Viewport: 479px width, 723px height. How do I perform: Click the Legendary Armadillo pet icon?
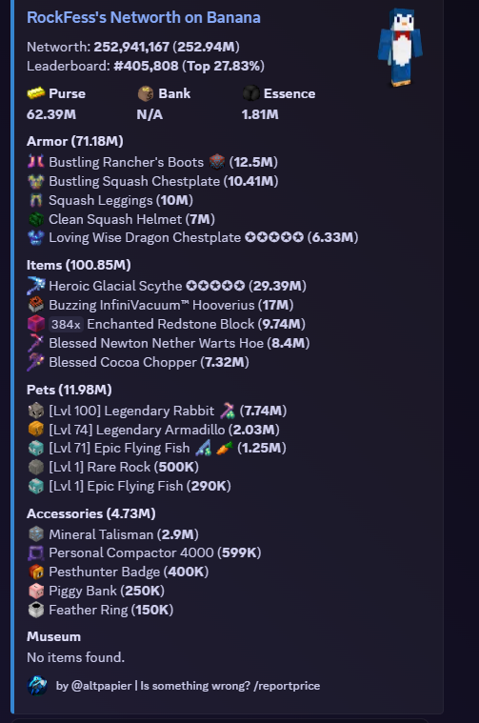(36, 430)
